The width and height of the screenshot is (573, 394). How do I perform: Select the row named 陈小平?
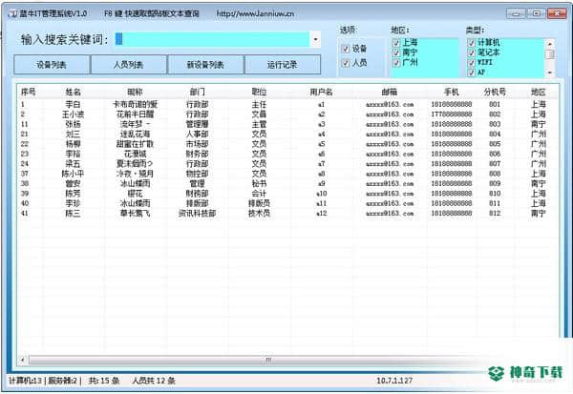point(288,174)
